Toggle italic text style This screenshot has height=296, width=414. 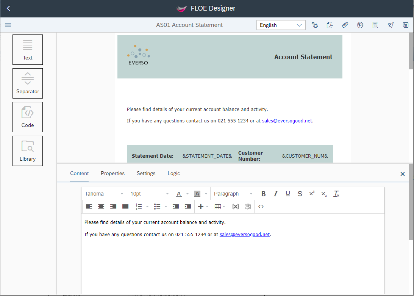click(x=276, y=194)
